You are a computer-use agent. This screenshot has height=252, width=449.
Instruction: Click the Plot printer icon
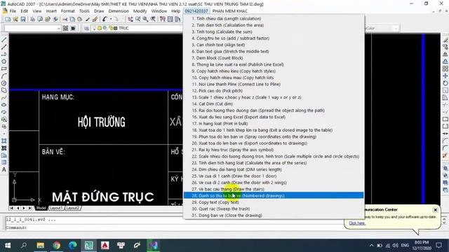pos(32,19)
